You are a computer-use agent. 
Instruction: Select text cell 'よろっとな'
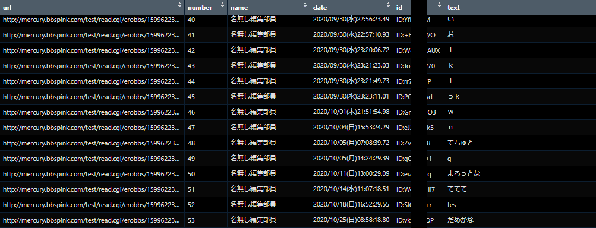[520, 174]
